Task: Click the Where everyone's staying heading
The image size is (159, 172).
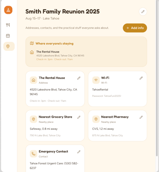Action: [x=54, y=43]
